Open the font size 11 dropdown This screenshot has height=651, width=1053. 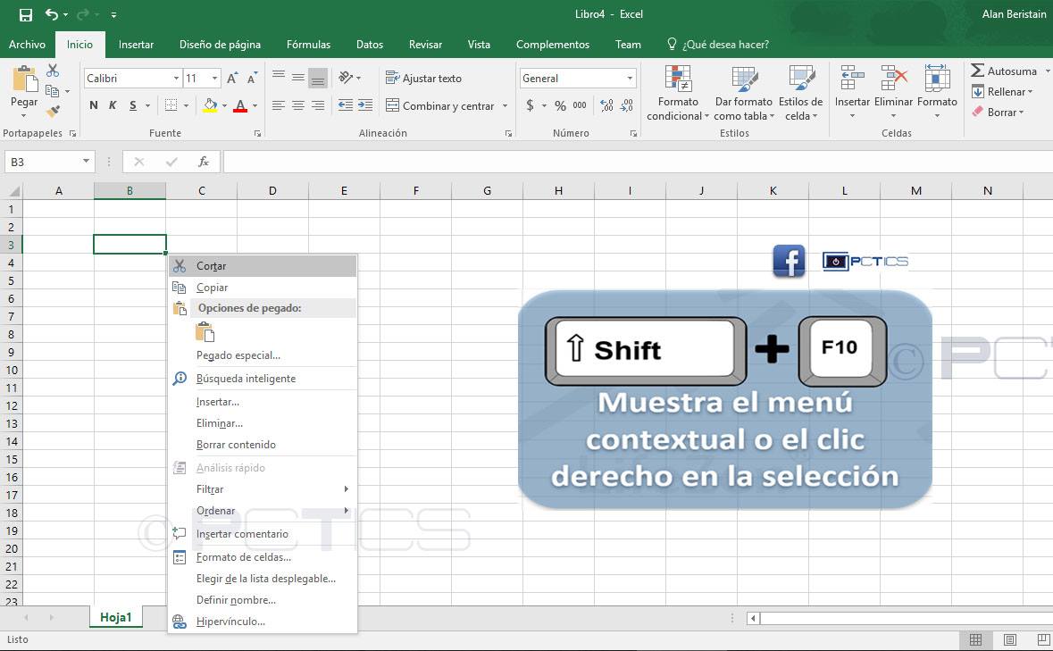tap(215, 79)
